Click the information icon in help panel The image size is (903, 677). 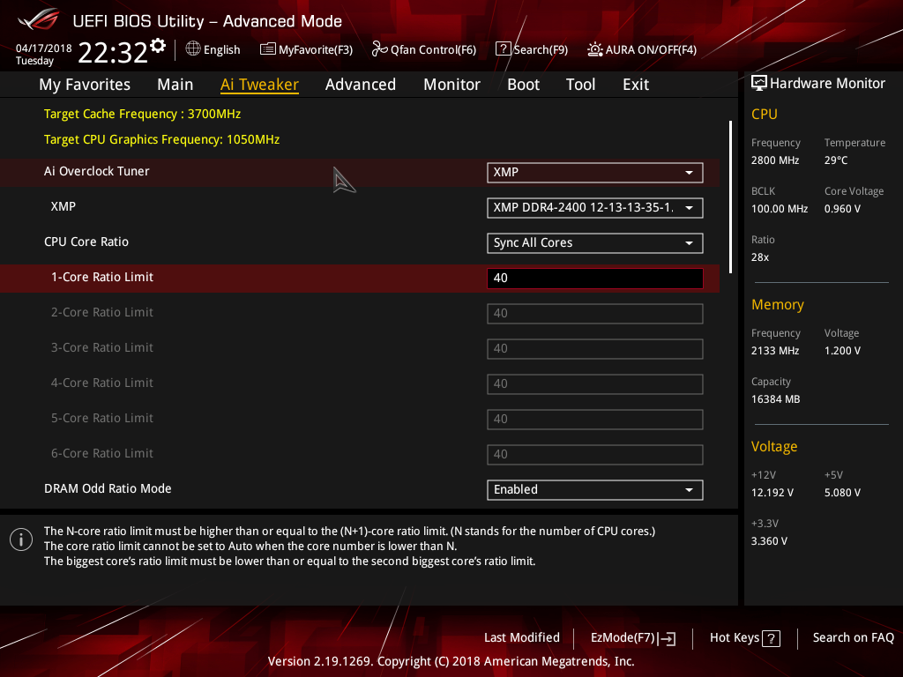21,539
